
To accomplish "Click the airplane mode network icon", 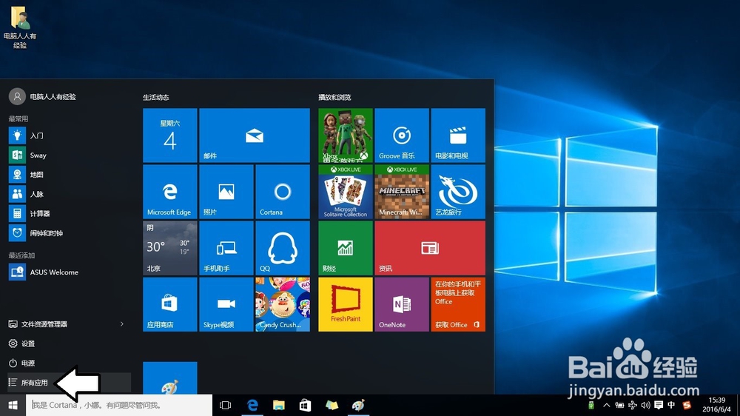I will click(x=633, y=405).
